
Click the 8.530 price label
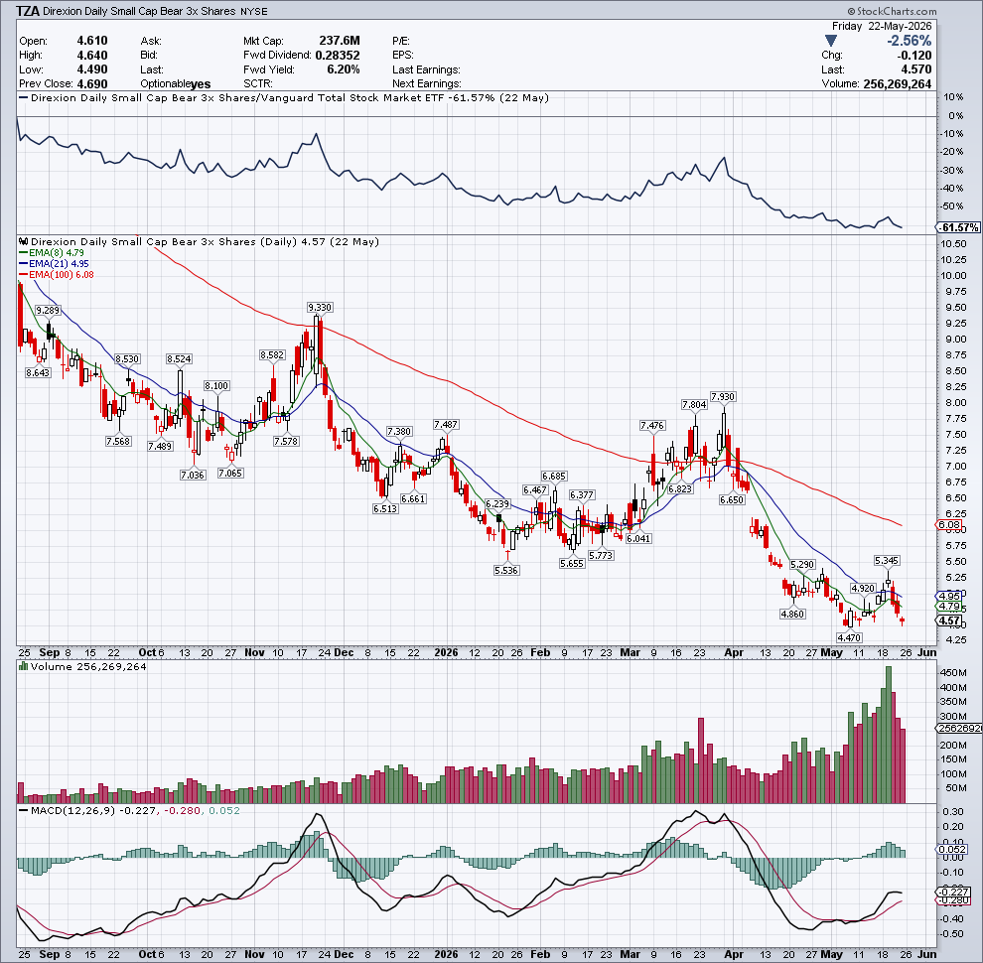127,358
